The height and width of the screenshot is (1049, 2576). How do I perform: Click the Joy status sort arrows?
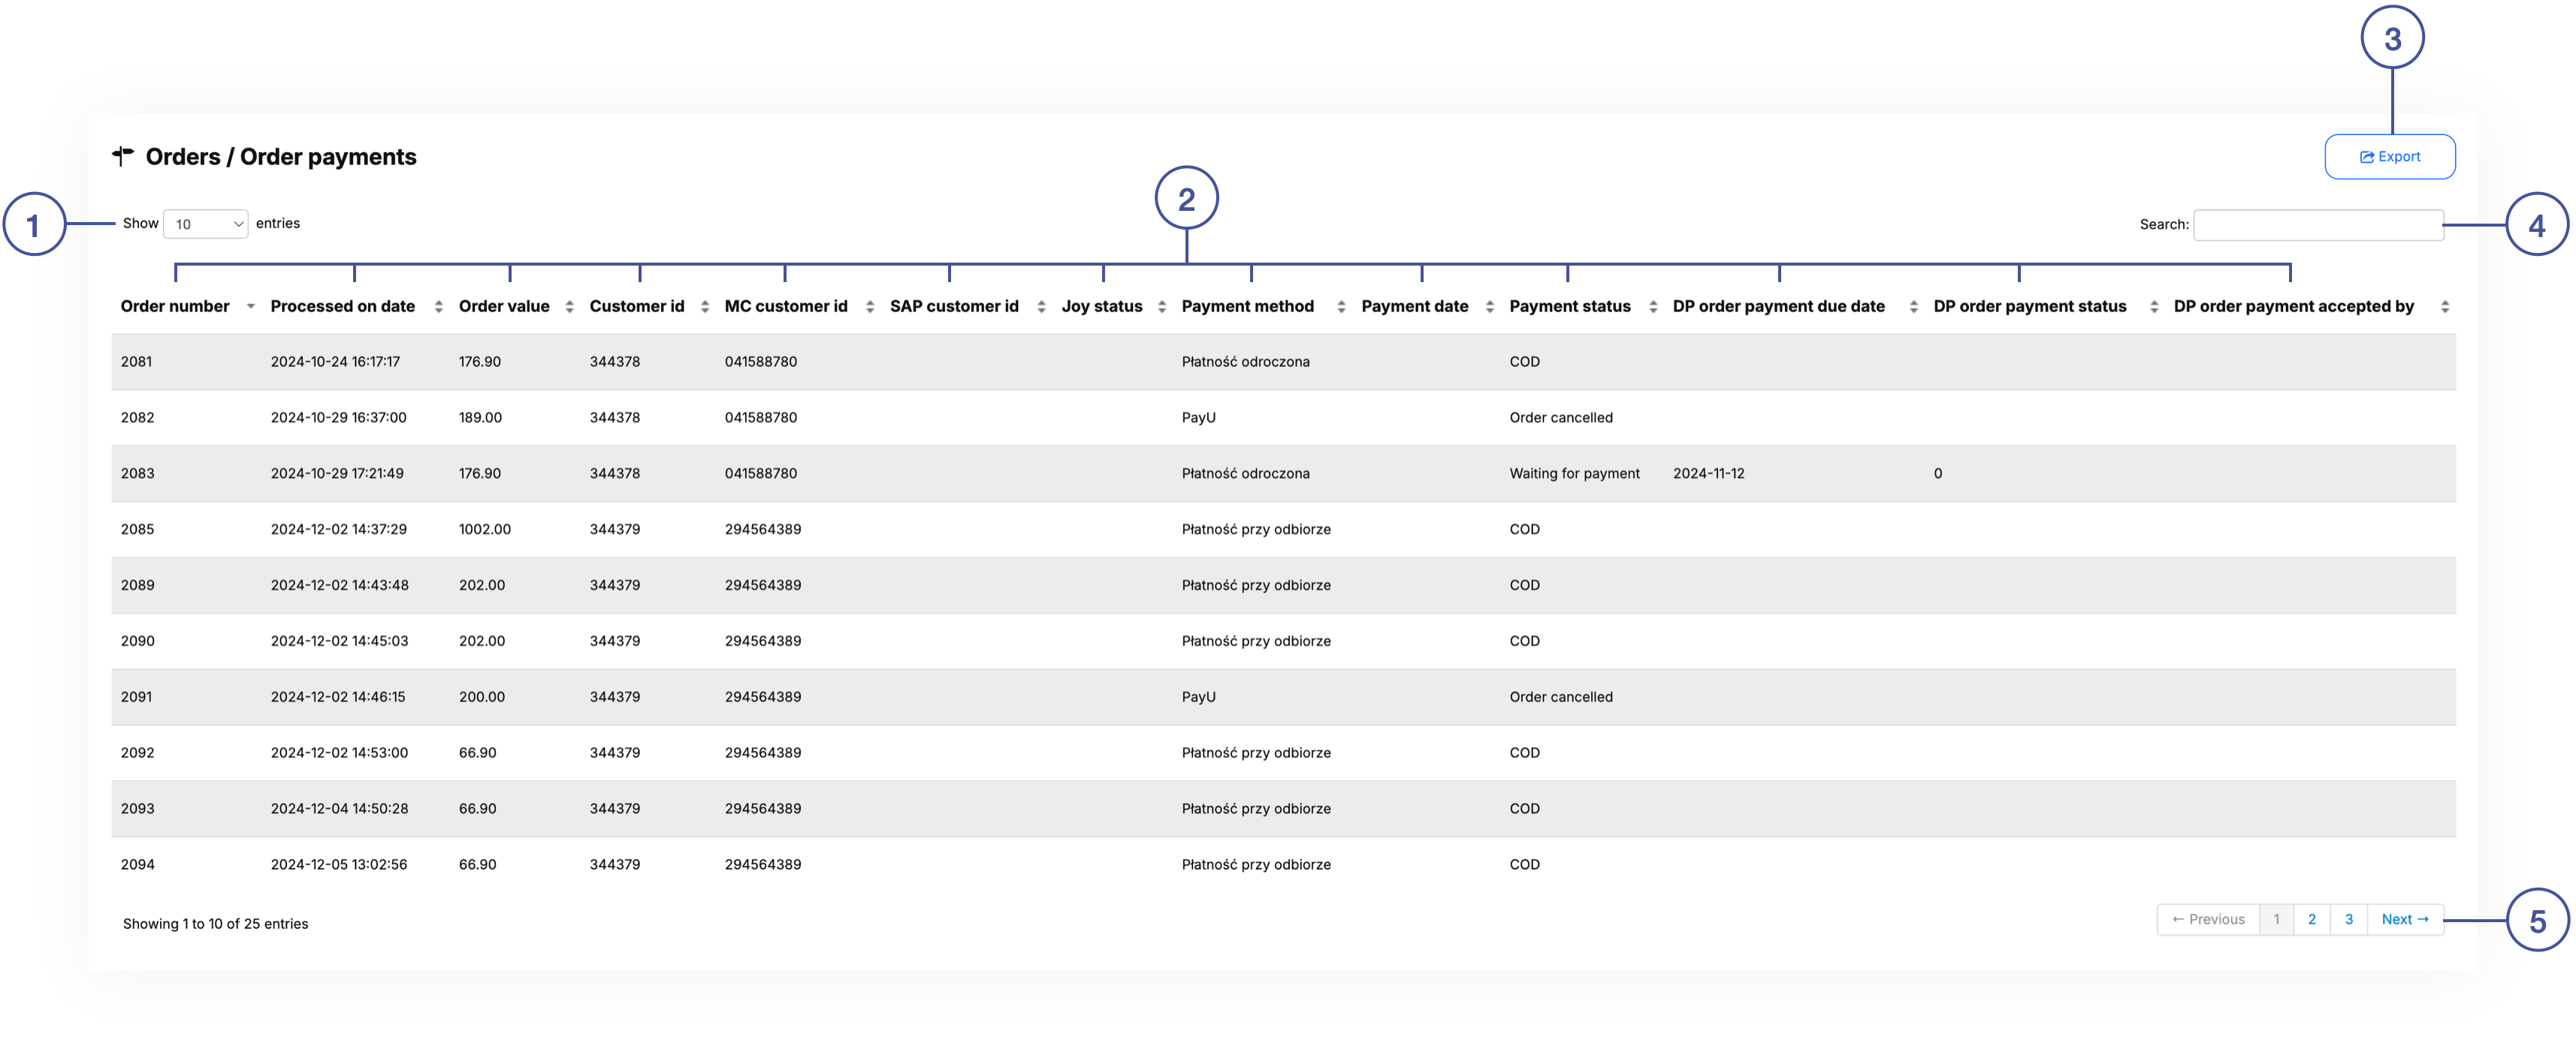point(1162,307)
